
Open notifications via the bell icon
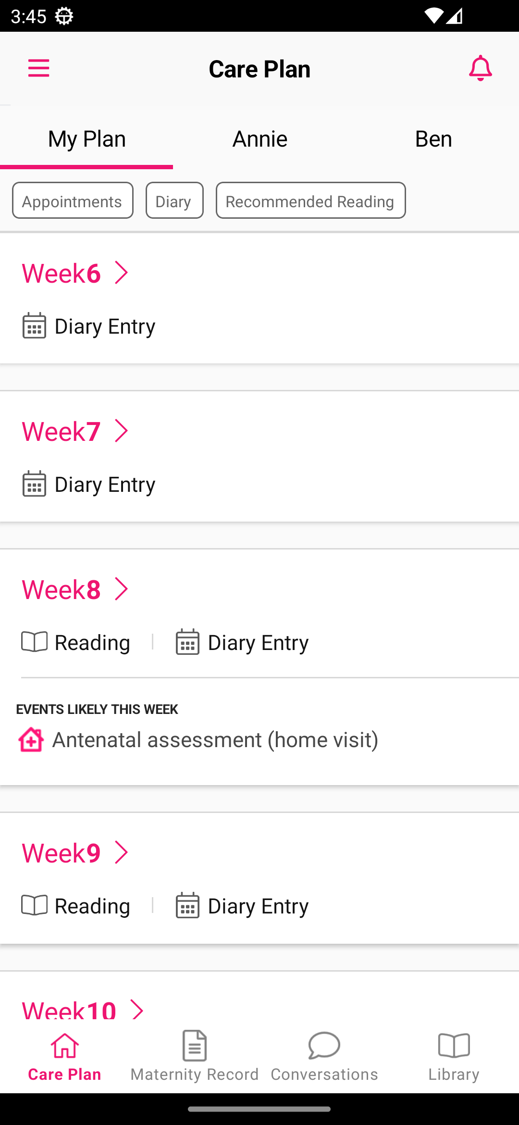click(480, 68)
